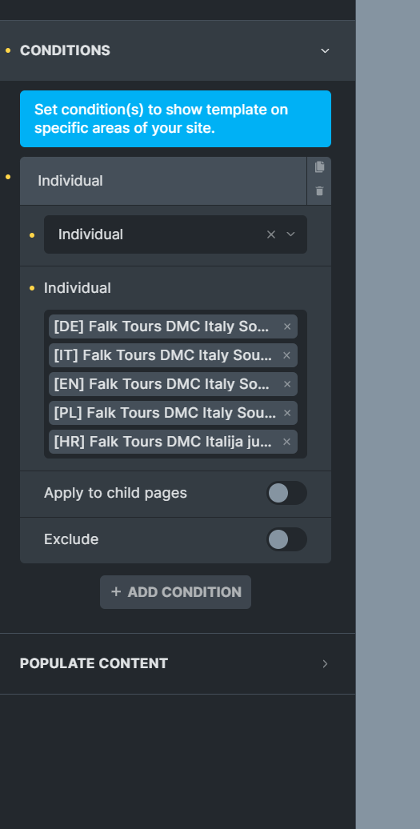Click the Individual condition header row
This screenshot has width=420, height=829.
tap(163, 181)
